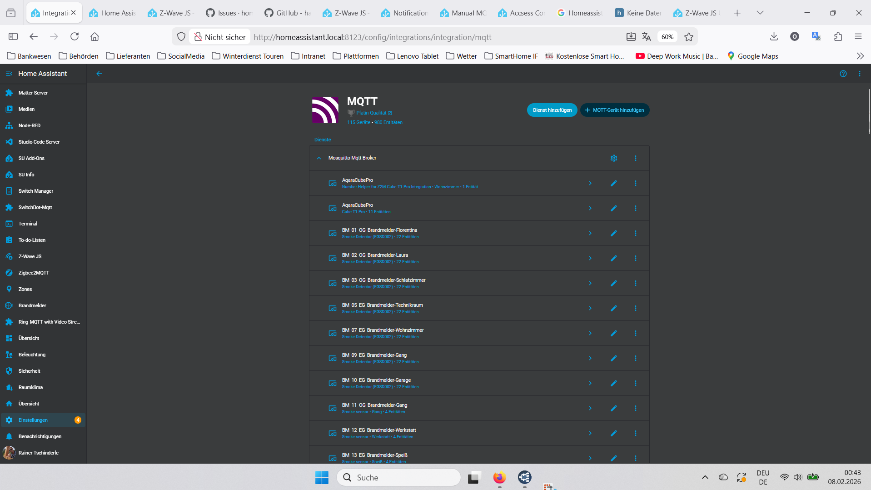Open Node-RED from the sidebar

coord(43,125)
